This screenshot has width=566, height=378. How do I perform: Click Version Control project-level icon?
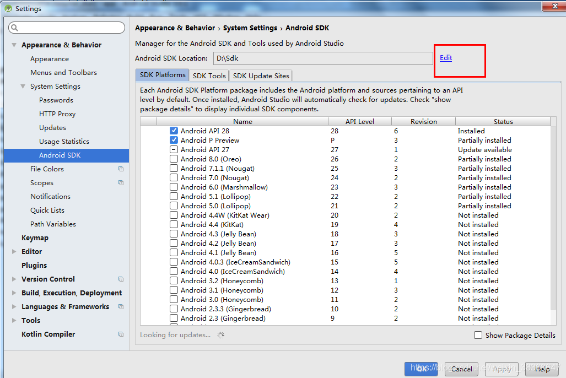point(121,279)
